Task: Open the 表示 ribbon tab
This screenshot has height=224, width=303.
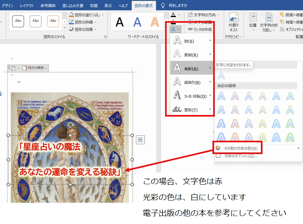Action: click(x=108, y=6)
